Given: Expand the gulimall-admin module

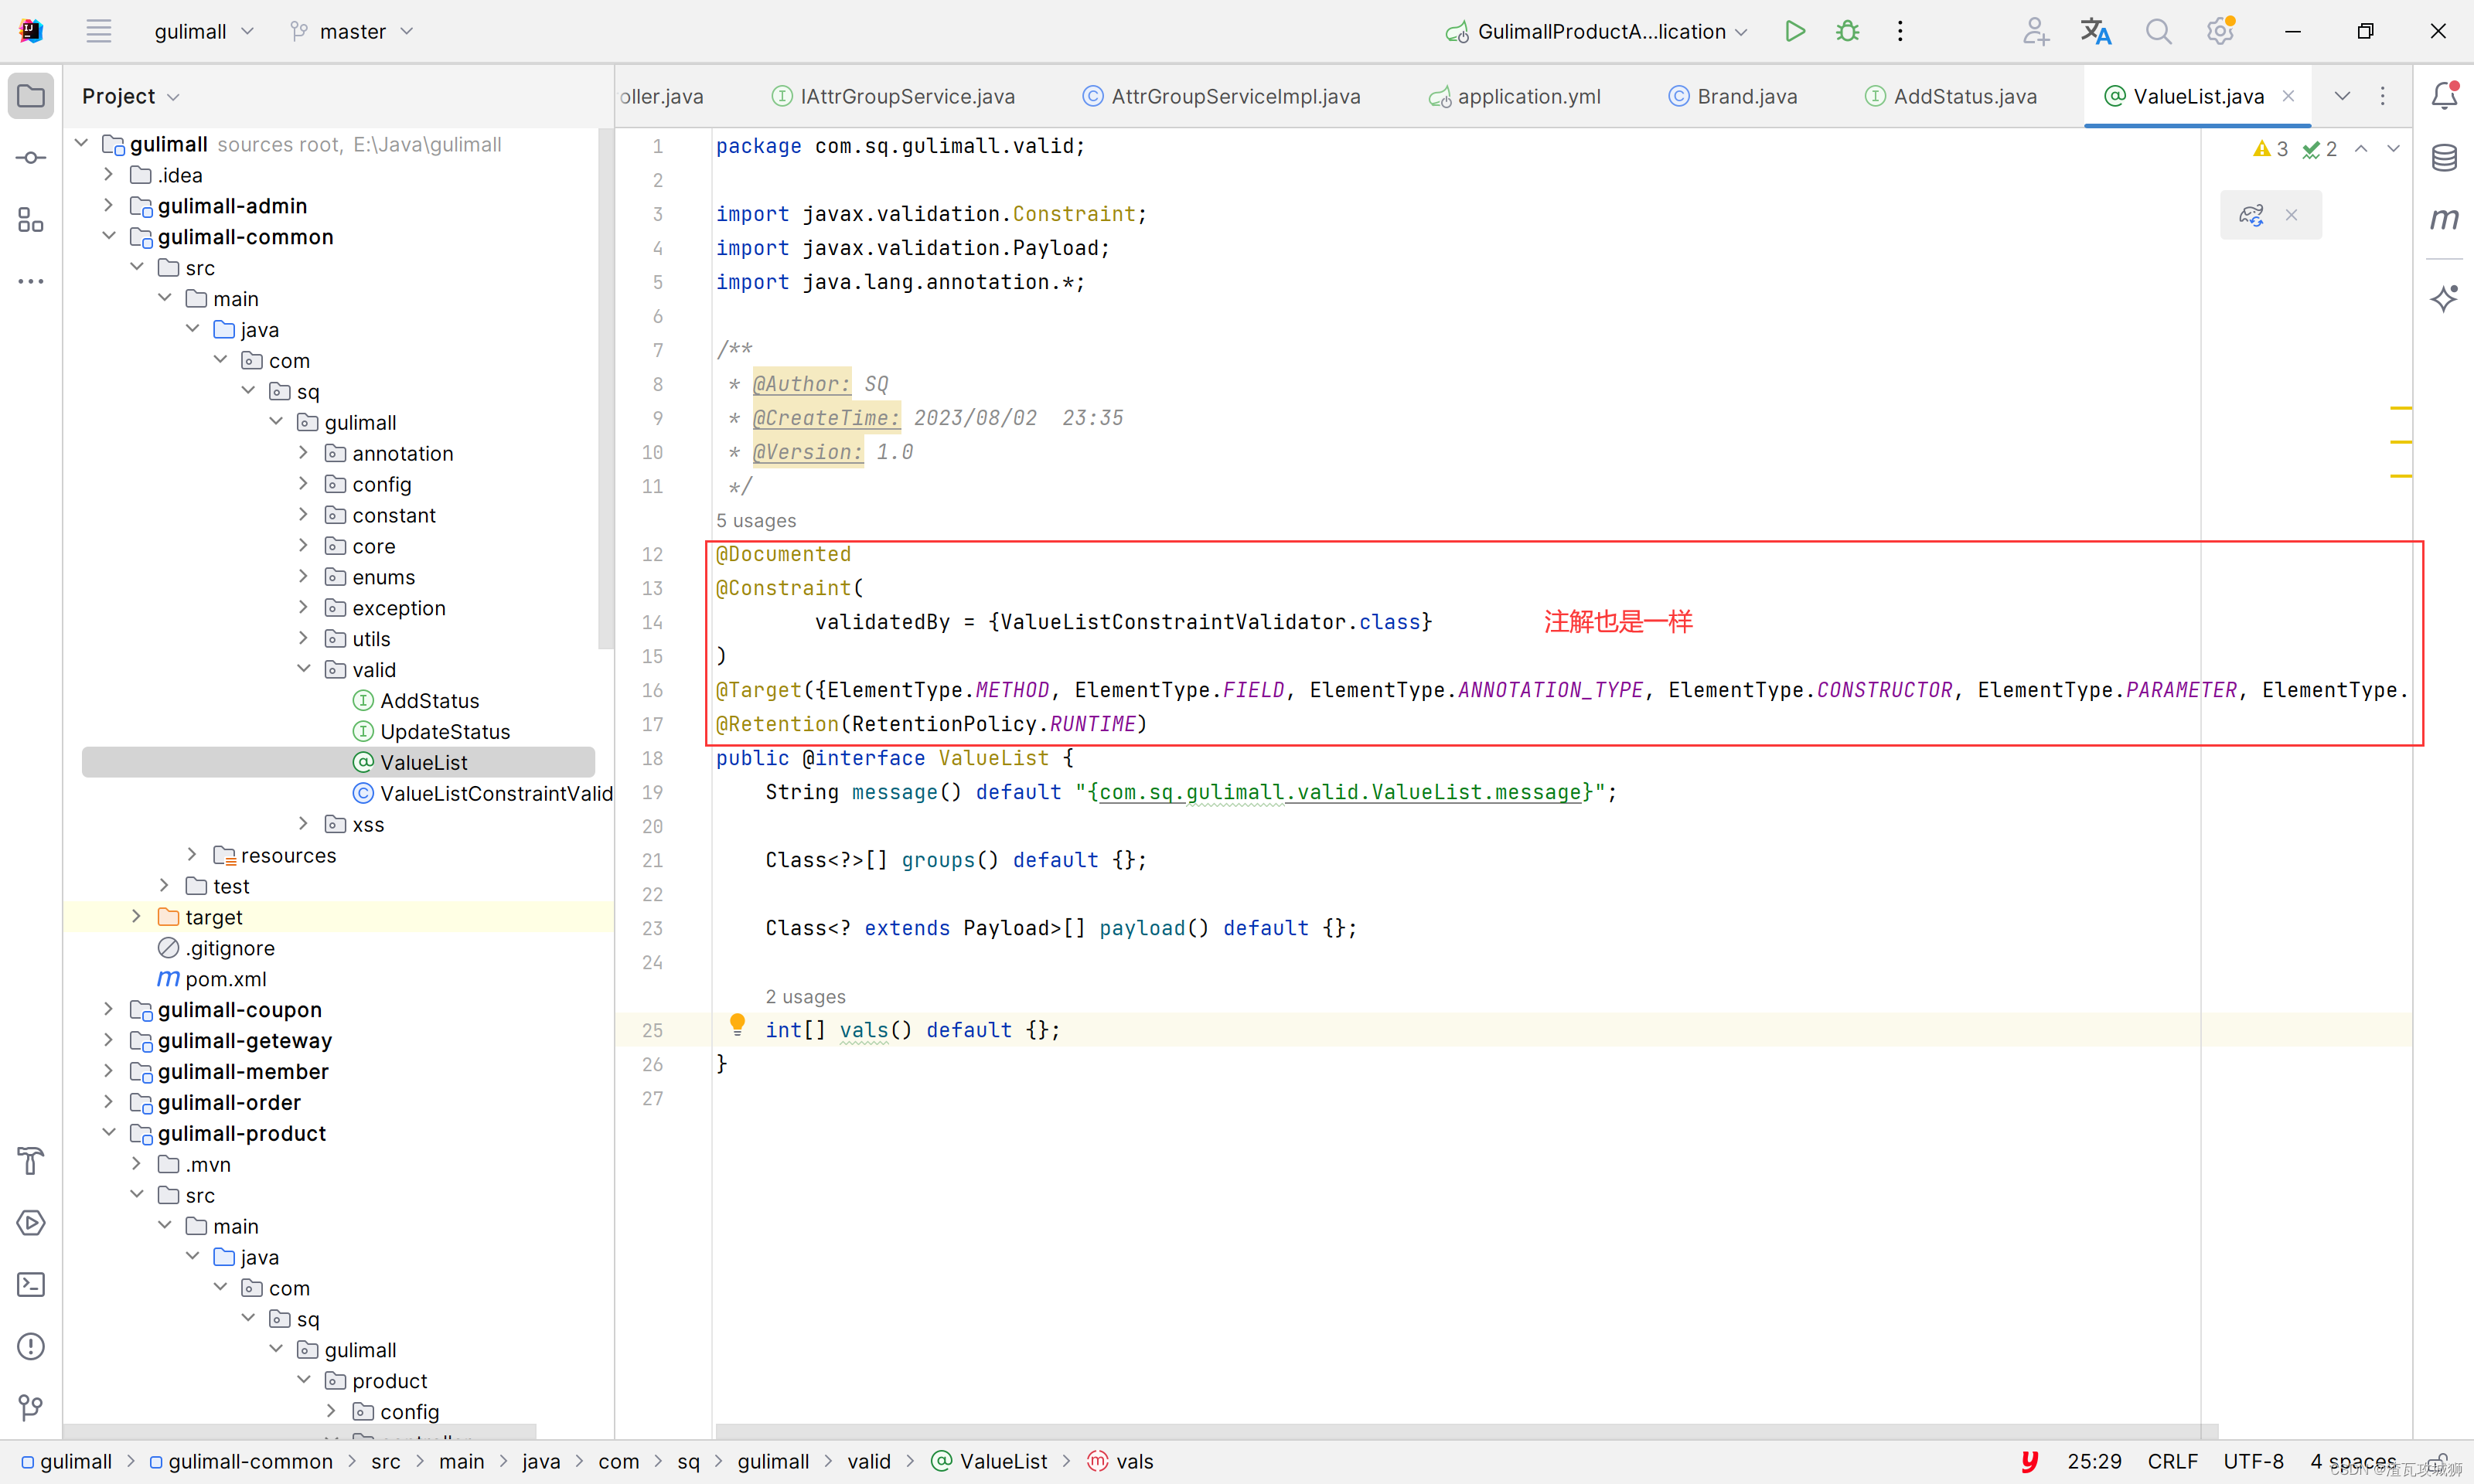Looking at the screenshot, I should point(109,205).
